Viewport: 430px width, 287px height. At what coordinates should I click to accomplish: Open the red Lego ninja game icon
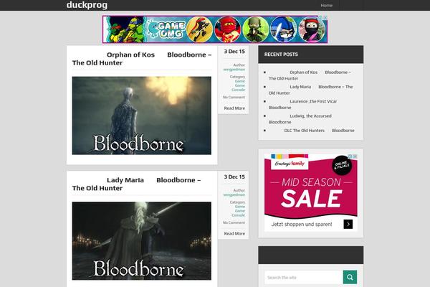tap(228, 29)
